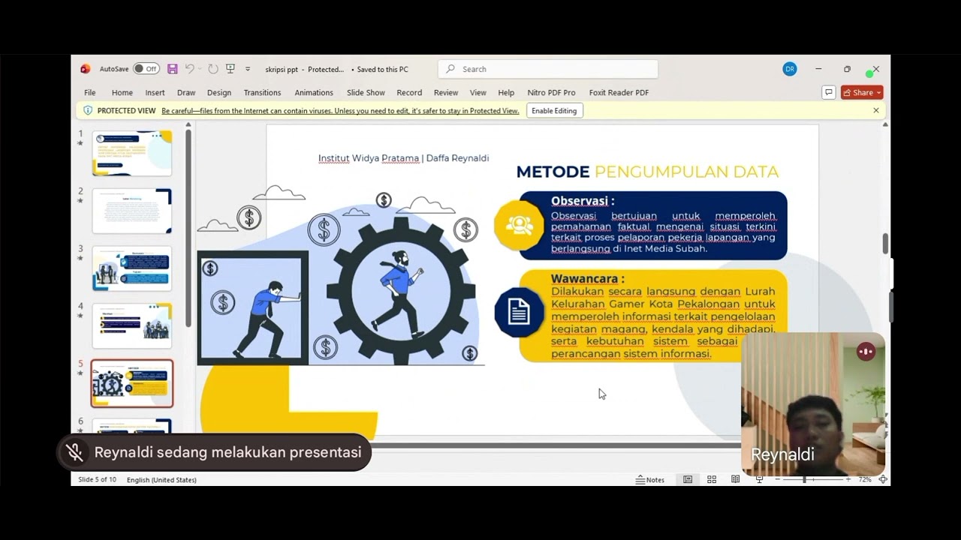Open the Nitro PDF Pro tab
This screenshot has height=540, width=961.
coord(551,92)
